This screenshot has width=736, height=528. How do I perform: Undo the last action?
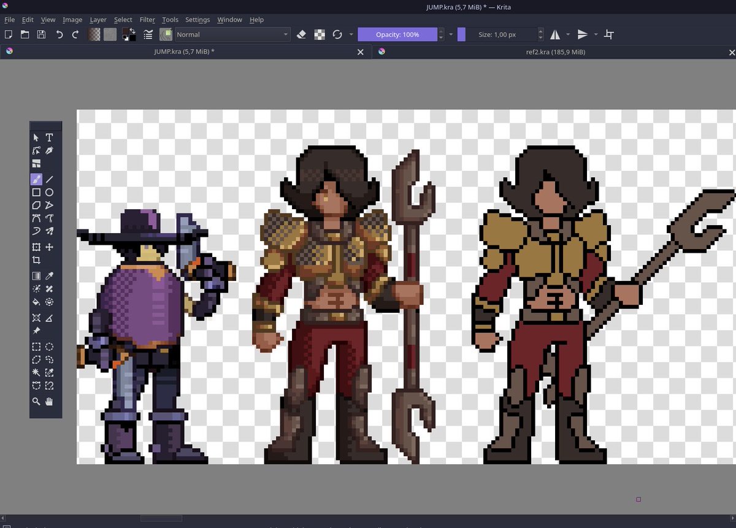pyautogui.click(x=59, y=34)
